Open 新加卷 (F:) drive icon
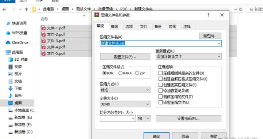This screenshot has width=263, height=139. click(10, 125)
